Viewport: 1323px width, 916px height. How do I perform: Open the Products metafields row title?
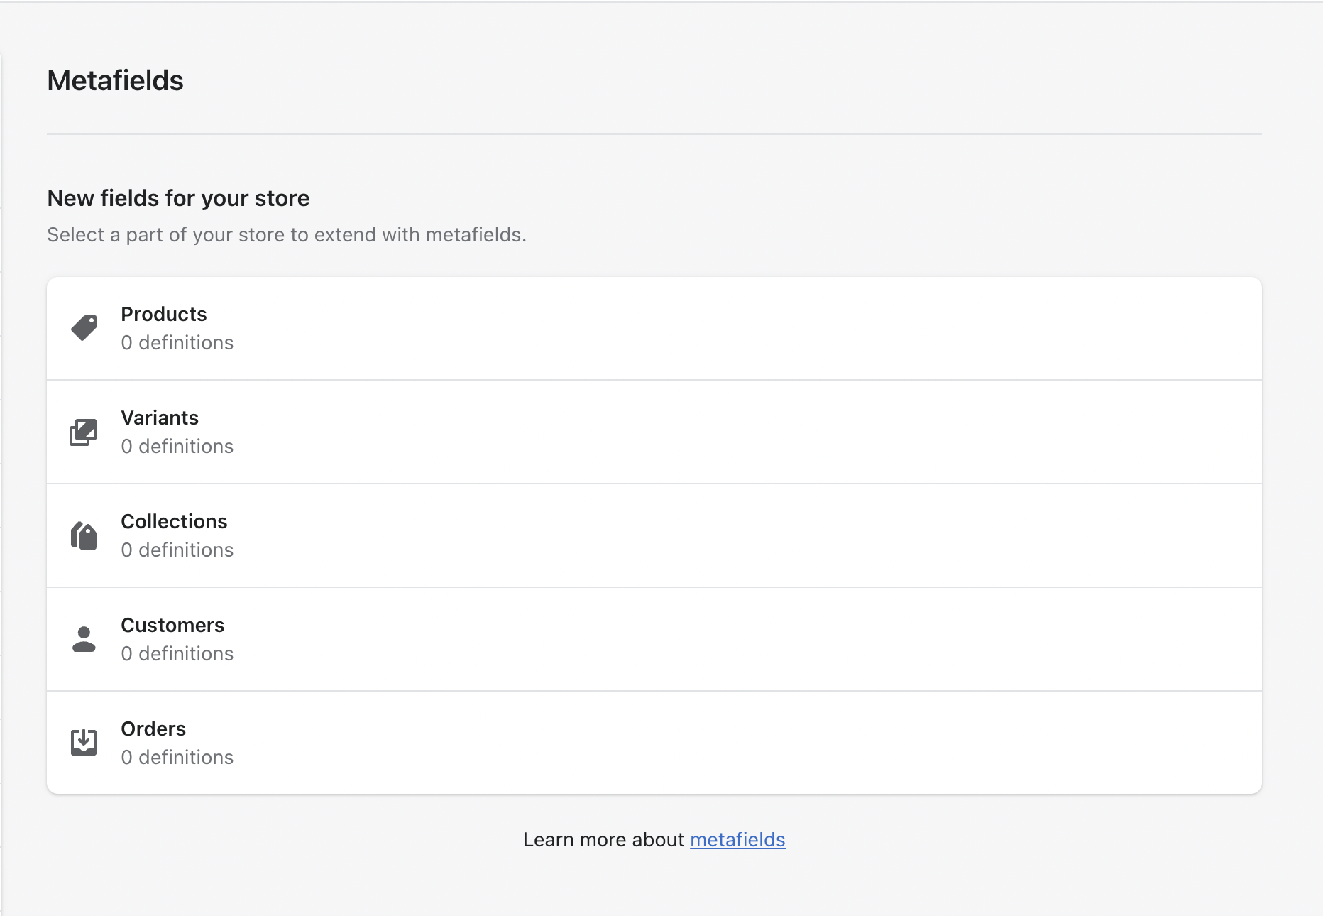pos(163,314)
